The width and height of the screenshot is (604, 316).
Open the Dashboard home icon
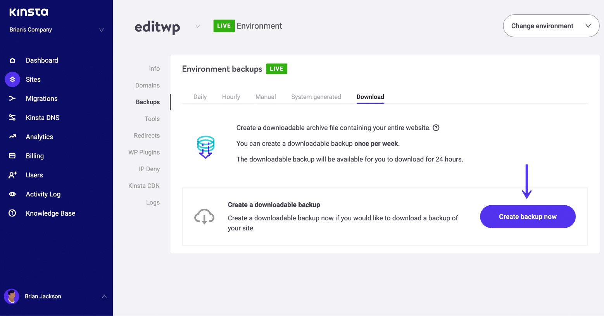coord(12,60)
